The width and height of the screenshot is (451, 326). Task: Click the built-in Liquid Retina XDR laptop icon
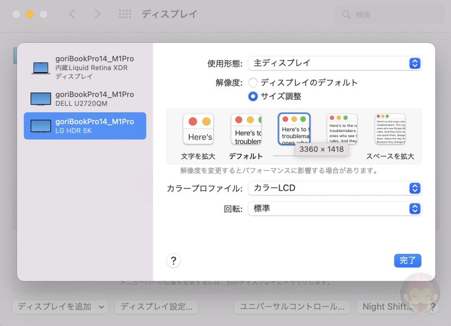[41, 68]
